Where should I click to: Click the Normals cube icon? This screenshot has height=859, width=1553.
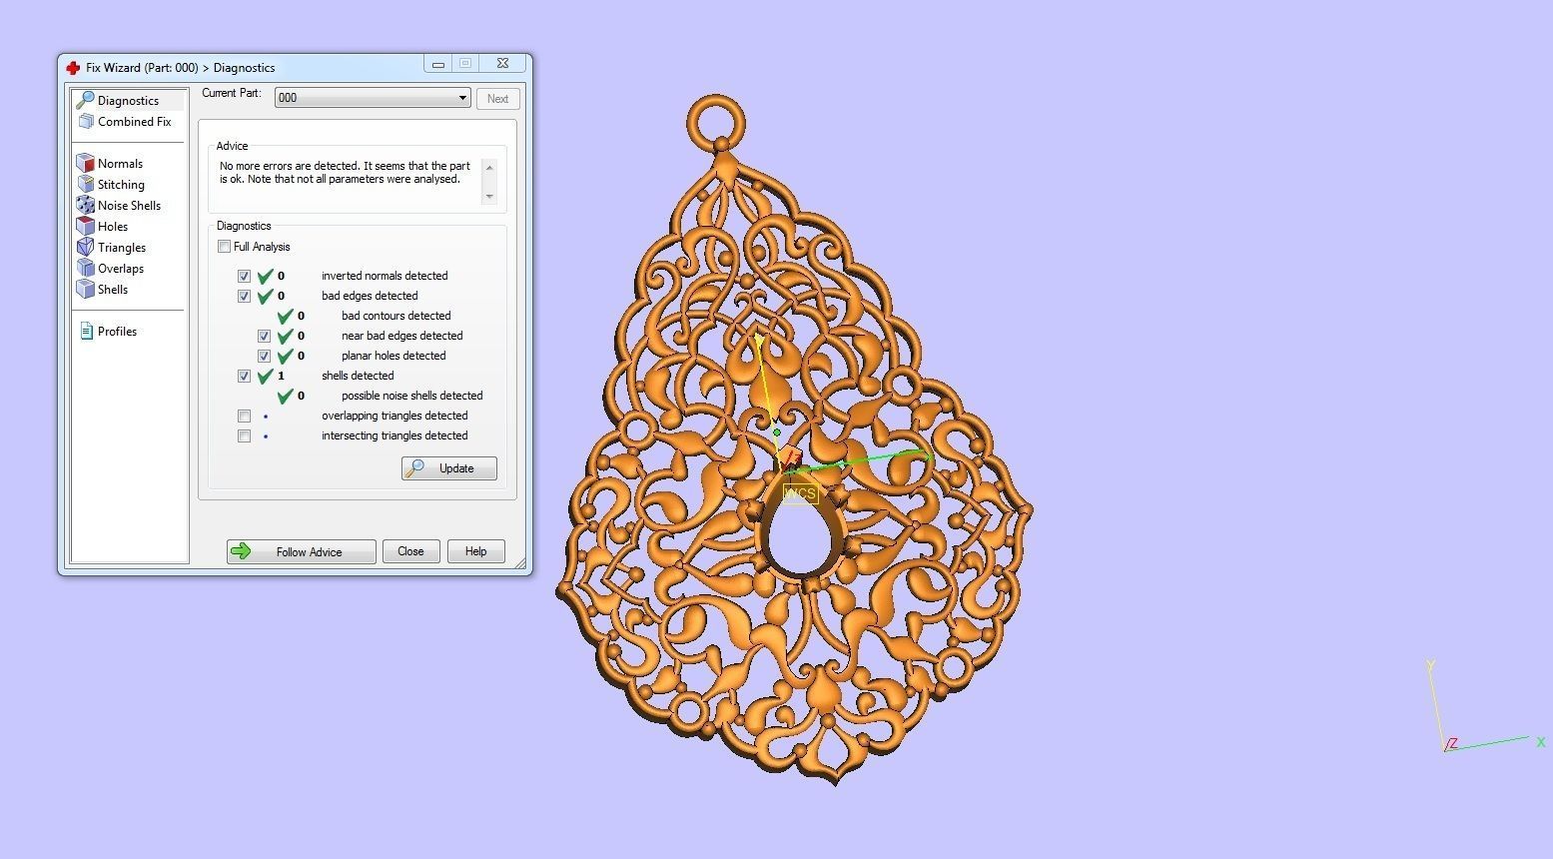click(x=86, y=164)
